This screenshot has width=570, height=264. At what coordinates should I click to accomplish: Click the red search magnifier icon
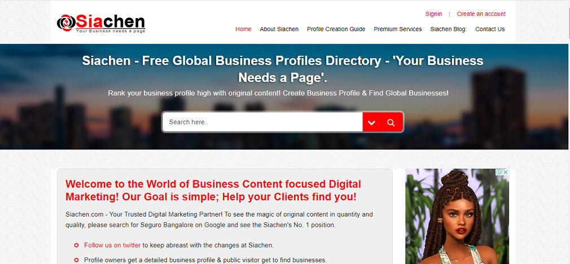pos(391,122)
